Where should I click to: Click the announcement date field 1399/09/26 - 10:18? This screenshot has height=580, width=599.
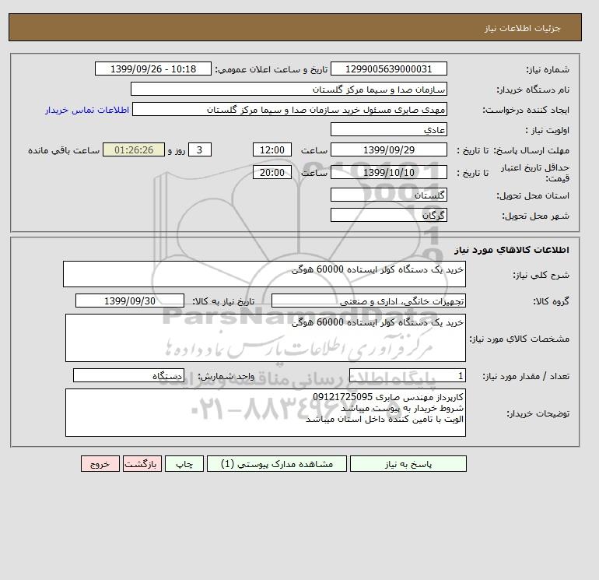(152, 69)
